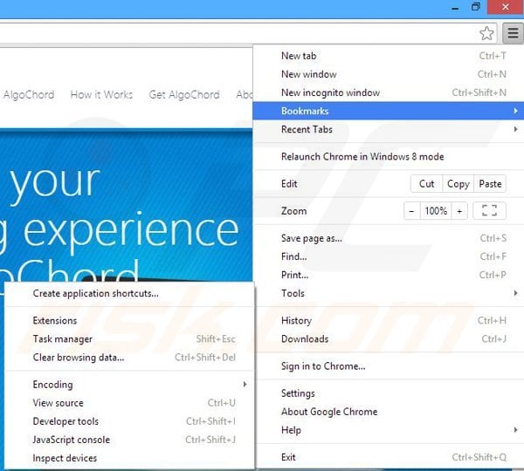Select Recent Tabs menu item
This screenshot has height=471, width=524.
[x=389, y=129]
